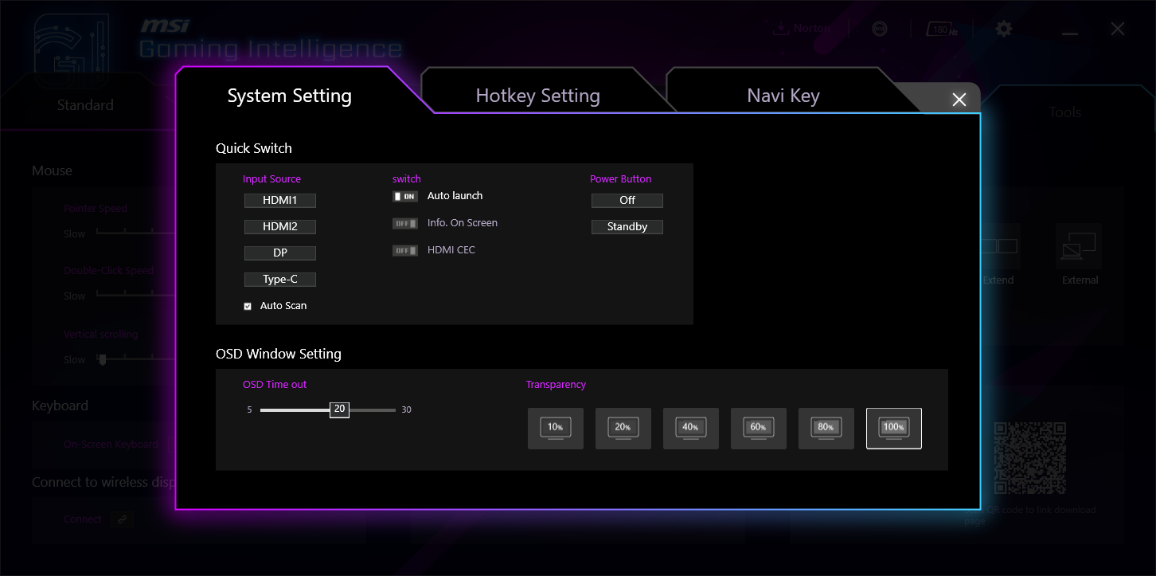The width and height of the screenshot is (1156, 576).
Task: Set Power Button to Off
Action: click(x=627, y=201)
